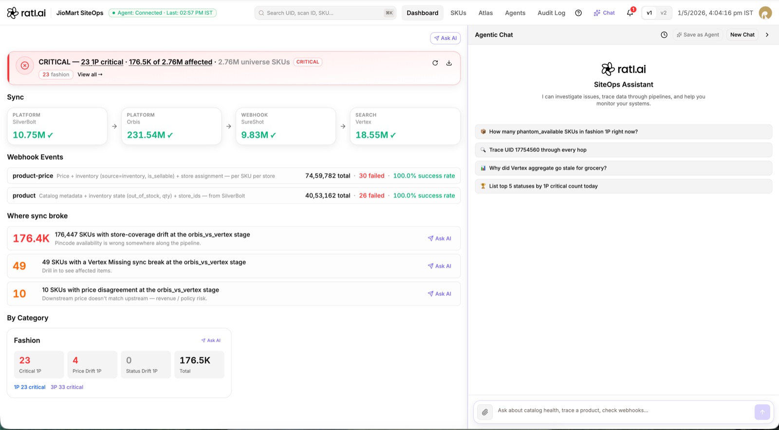Open 1P 23 critical link

coord(30,387)
